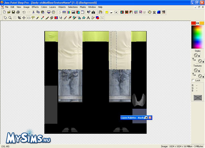Select the Crop tool
The height and width of the screenshot is (148, 205).
tap(19, 18)
